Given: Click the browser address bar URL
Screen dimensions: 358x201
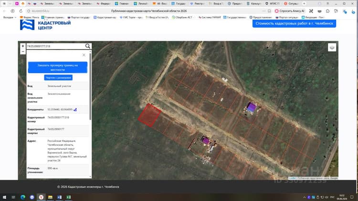Looking at the screenshot, I should (41, 11).
